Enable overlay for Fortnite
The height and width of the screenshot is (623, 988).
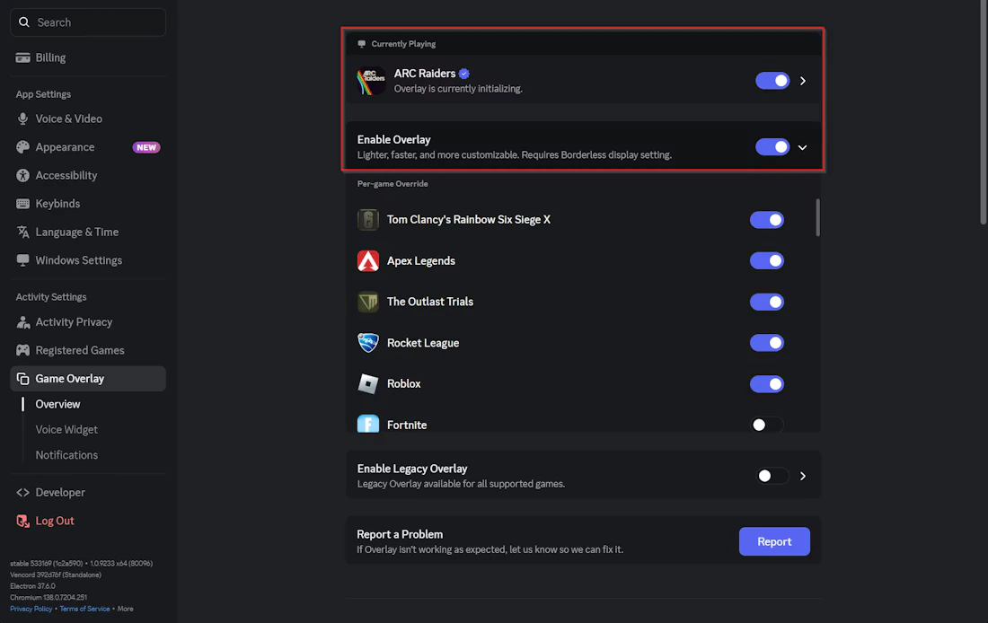(x=767, y=425)
